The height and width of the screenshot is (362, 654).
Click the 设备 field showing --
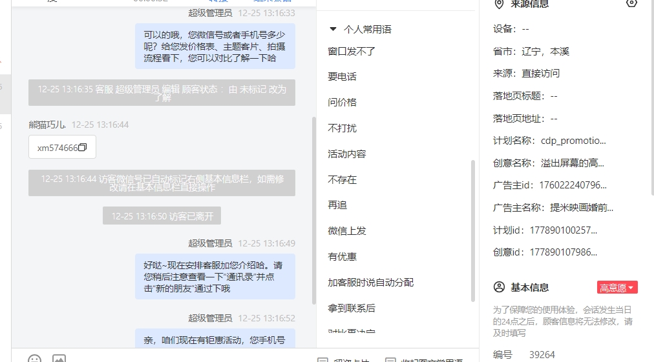(511, 29)
